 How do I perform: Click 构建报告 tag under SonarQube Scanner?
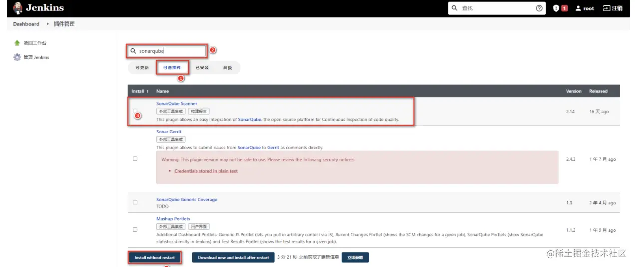[199, 112]
